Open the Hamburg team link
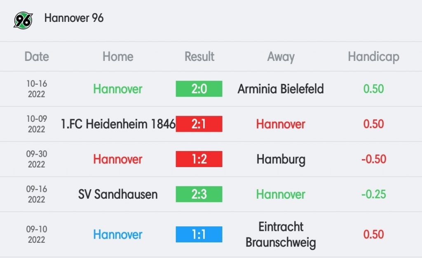422x258 pixels. (281, 160)
